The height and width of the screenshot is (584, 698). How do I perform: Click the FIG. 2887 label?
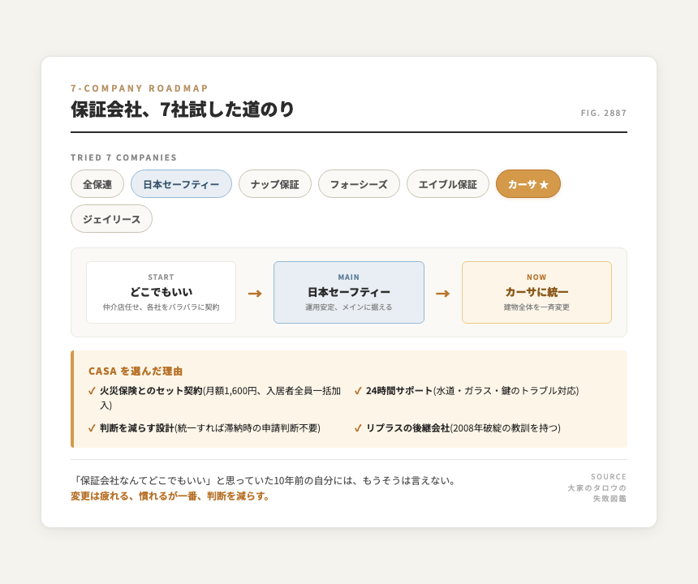tap(604, 113)
